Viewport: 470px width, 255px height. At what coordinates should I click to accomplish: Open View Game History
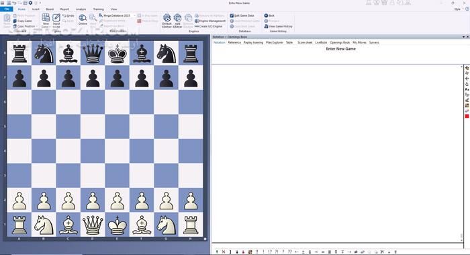click(278, 26)
